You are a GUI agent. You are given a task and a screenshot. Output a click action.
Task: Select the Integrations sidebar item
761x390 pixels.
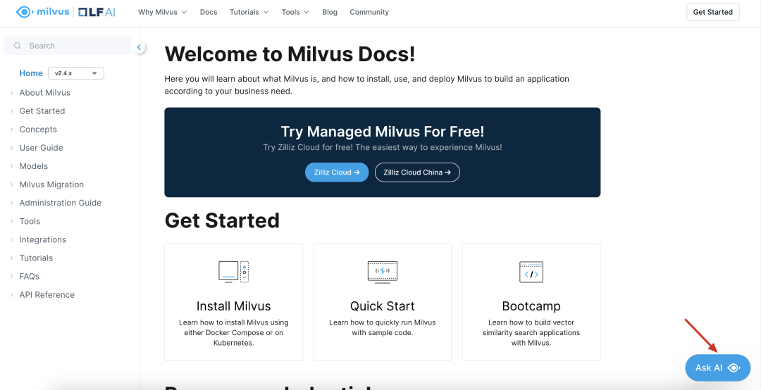click(x=43, y=240)
